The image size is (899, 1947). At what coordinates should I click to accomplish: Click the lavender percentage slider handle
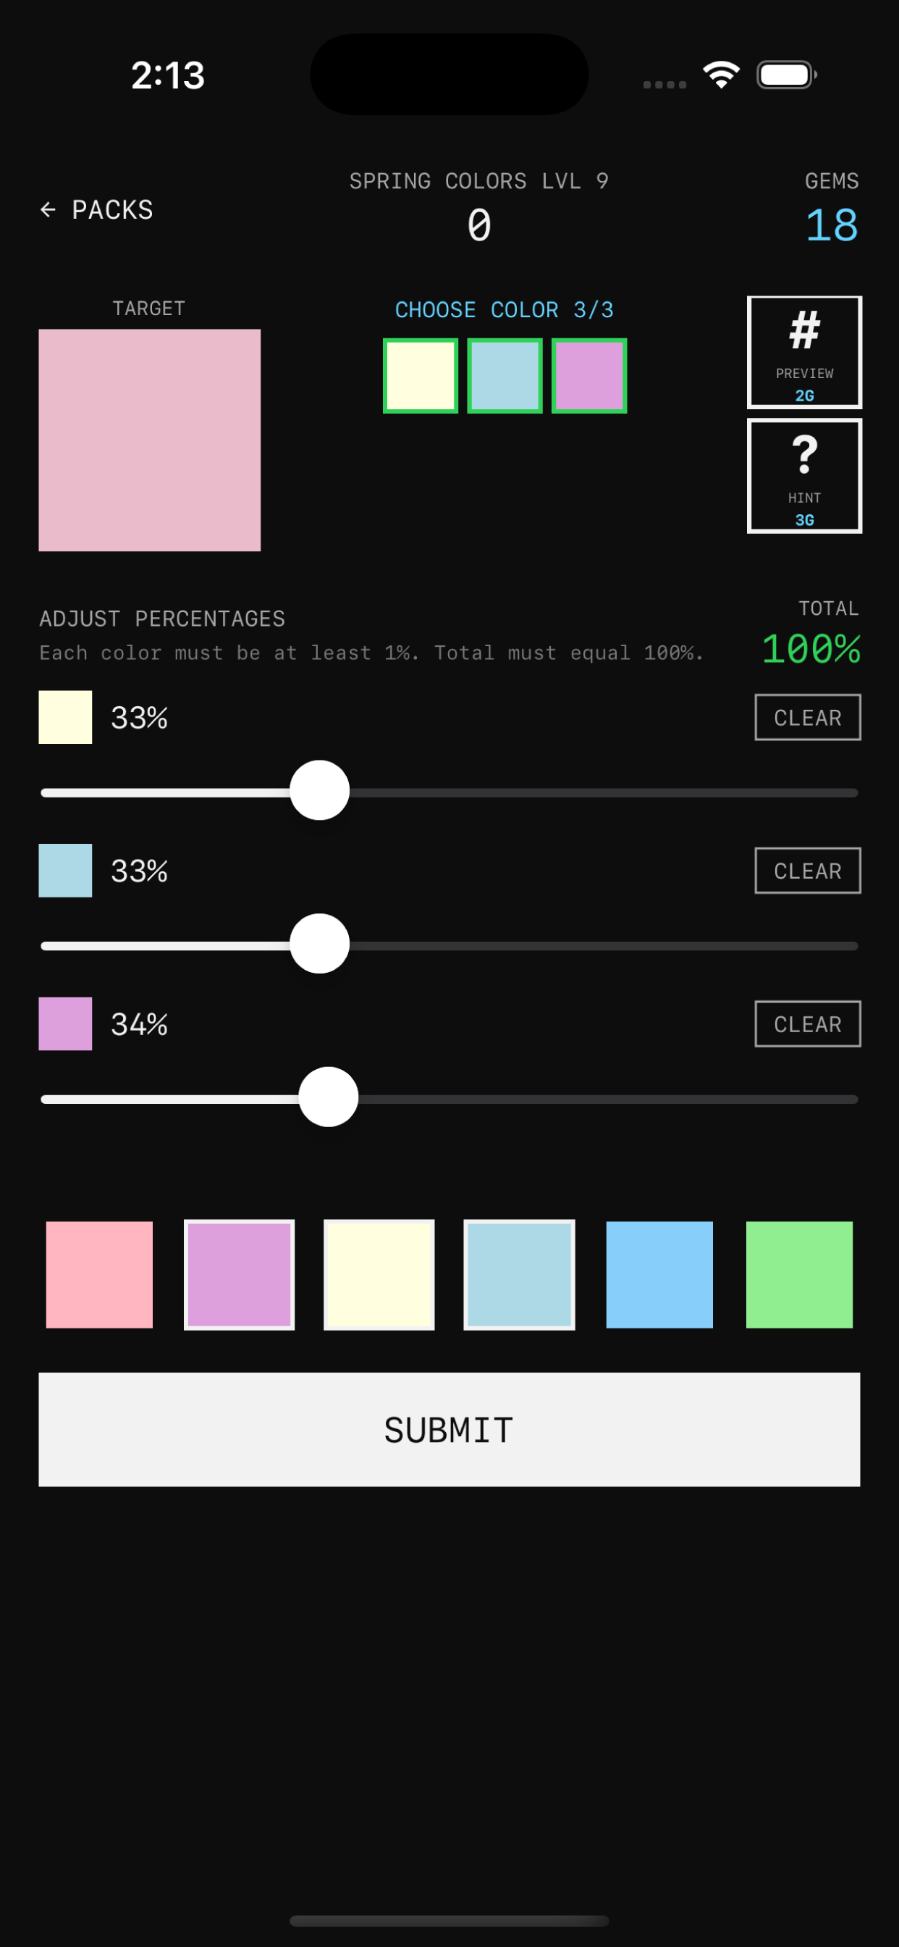click(x=329, y=1097)
